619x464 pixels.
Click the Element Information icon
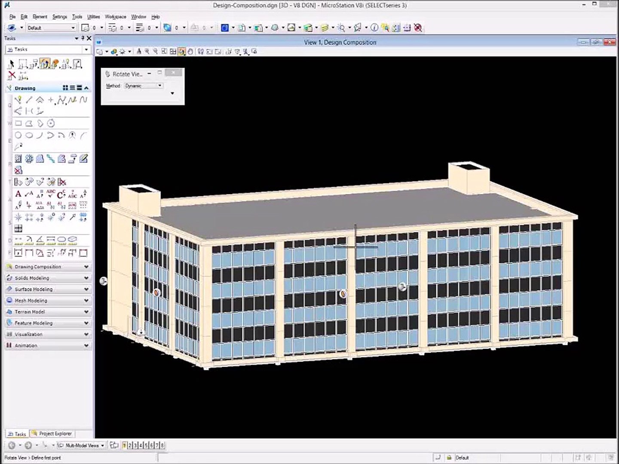374,28
